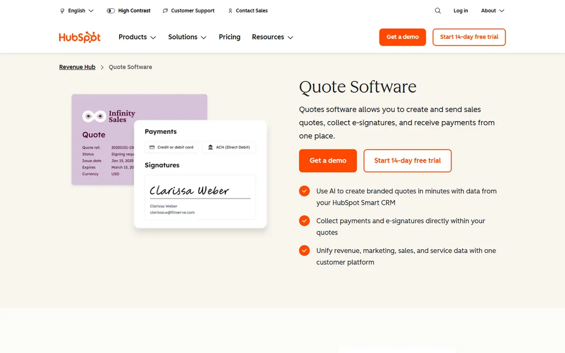Open the Customer Support link

[193, 11]
